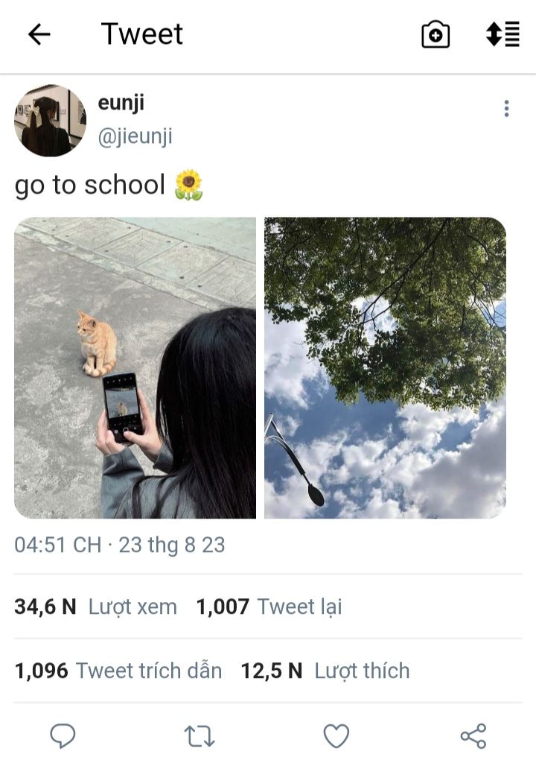536x766 pixels.
Task: View the 1,007 Tweet lại list
Action: [269, 607]
